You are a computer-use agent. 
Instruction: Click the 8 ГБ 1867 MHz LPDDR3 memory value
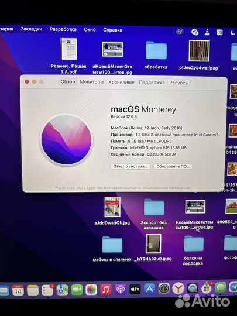click(150, 141)
